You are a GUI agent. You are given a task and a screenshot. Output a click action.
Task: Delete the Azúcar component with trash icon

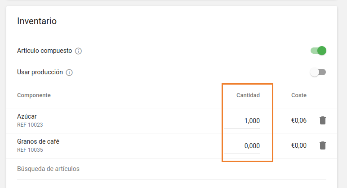323,120
